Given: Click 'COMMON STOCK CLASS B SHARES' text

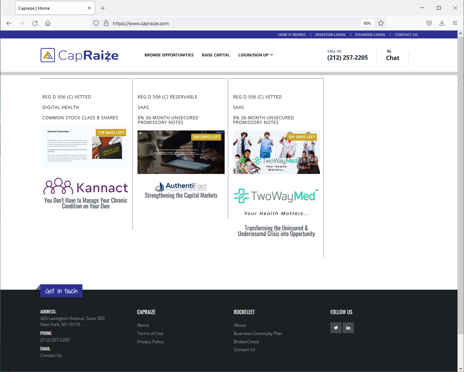Looking at the screenshot, I should coord(80,118).
